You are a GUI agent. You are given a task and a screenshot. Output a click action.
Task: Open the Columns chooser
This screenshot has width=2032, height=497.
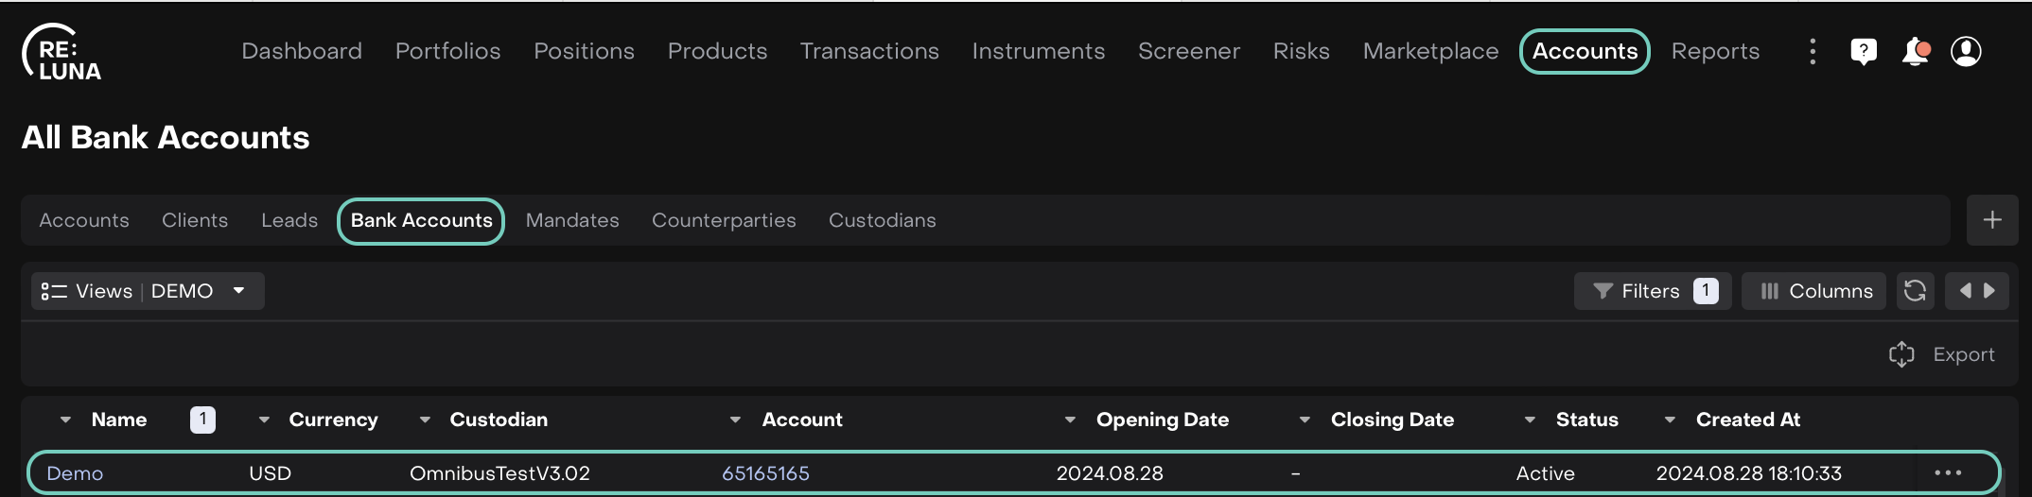pos(1813,291)
